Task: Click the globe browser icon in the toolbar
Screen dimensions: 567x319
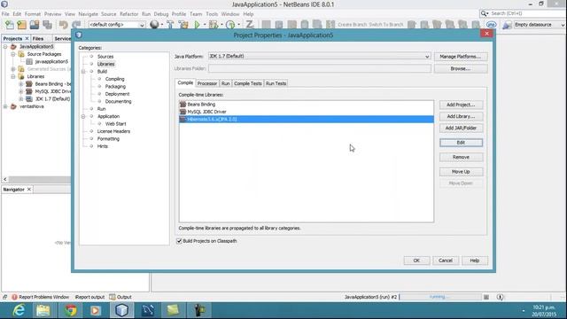Action: [154, 24]
